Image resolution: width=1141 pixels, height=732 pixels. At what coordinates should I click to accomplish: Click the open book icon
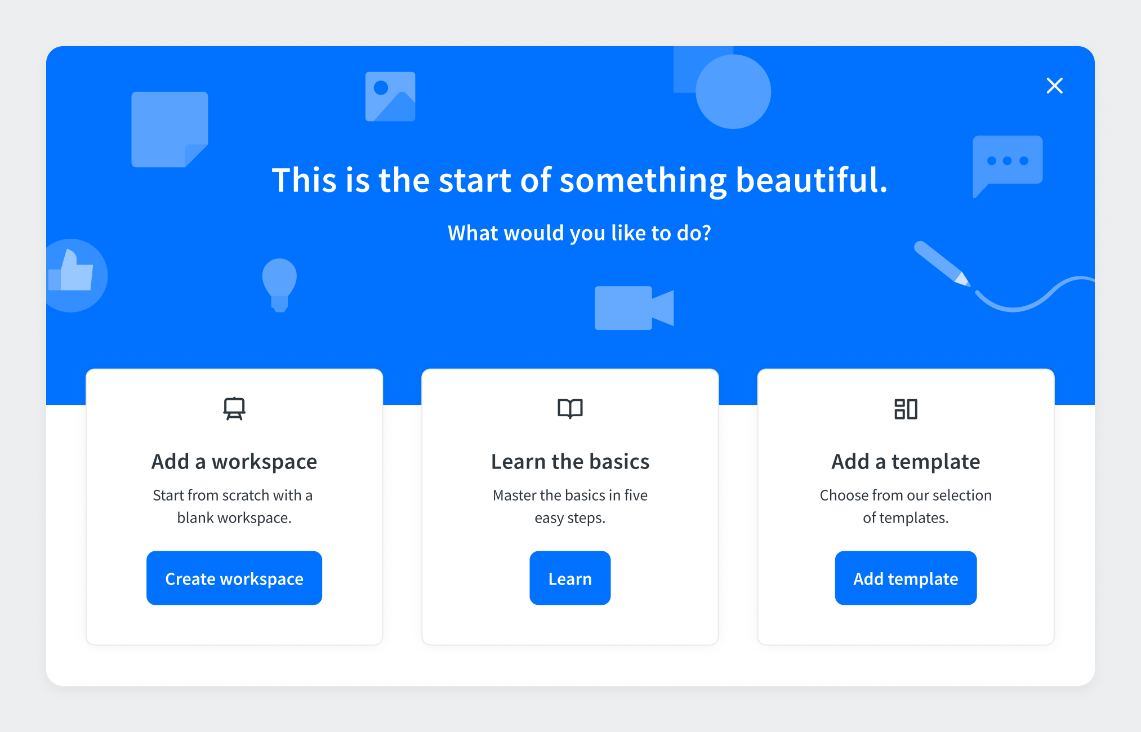click(570, 409)
